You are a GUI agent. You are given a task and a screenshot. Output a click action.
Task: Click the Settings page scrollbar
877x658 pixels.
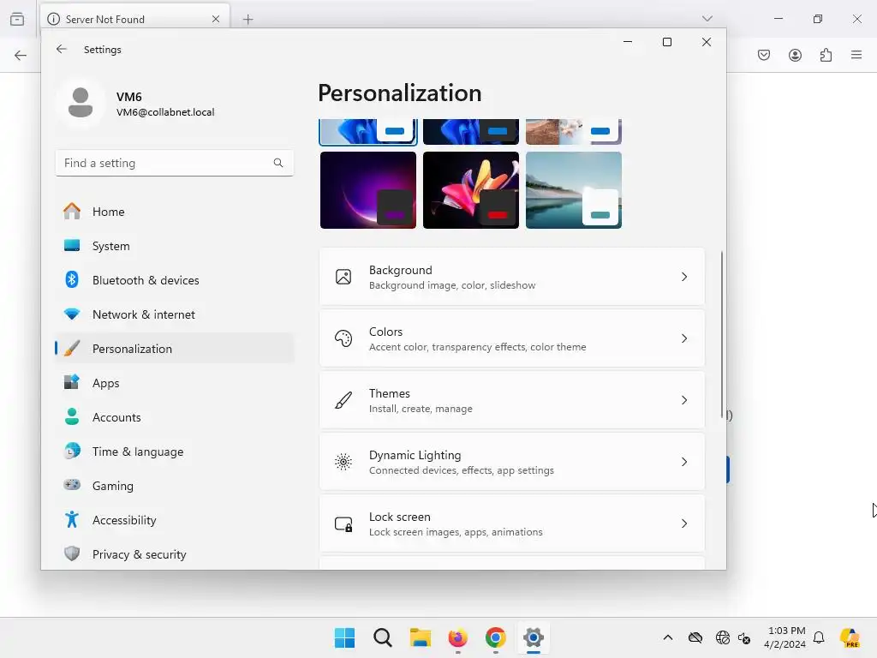tap(721, 335)
